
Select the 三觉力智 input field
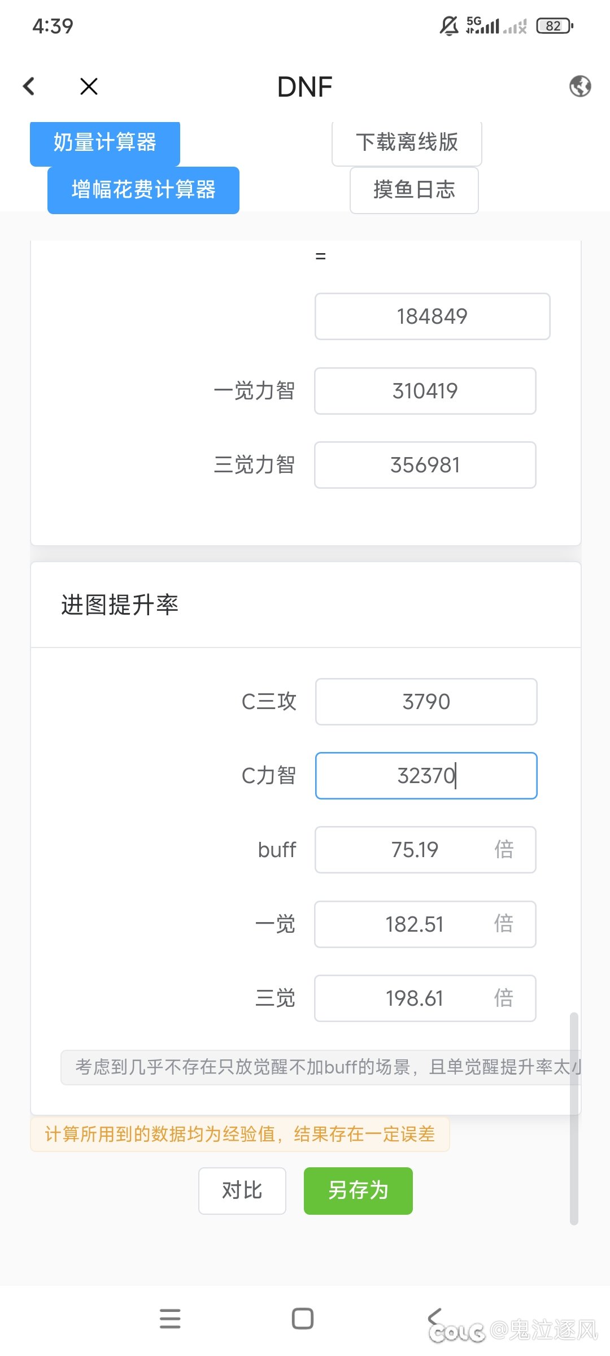[x=425, y=465]
